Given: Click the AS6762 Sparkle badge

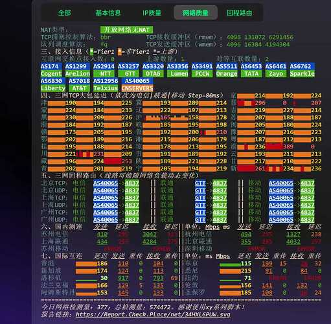Looking at the screenshot, I should point(302,70).
